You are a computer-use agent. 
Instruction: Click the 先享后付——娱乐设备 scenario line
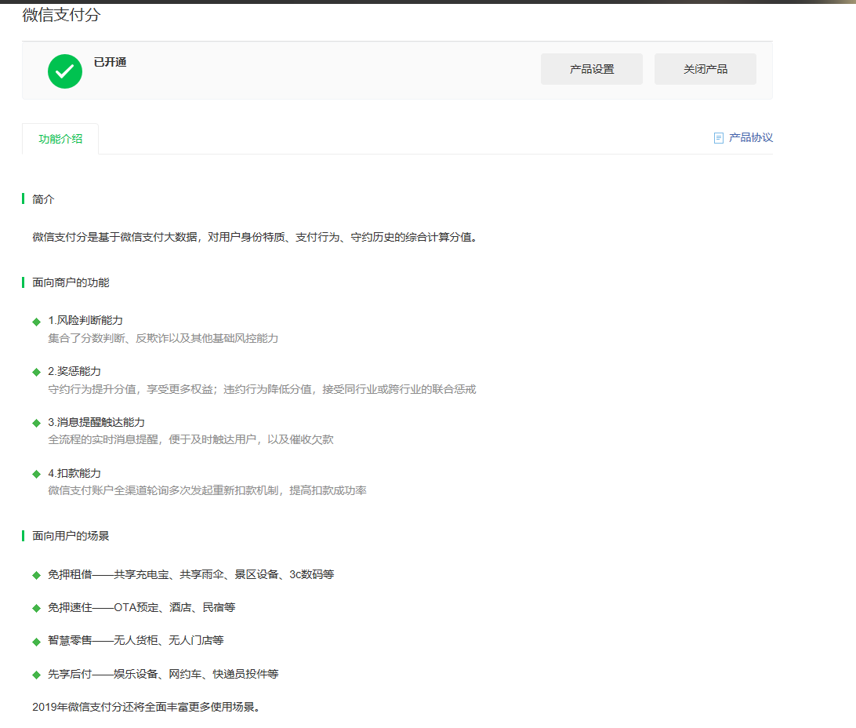163,674
